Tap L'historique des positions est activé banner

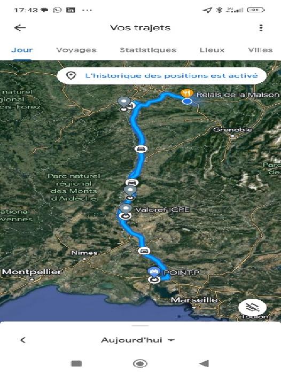[162, 76]
